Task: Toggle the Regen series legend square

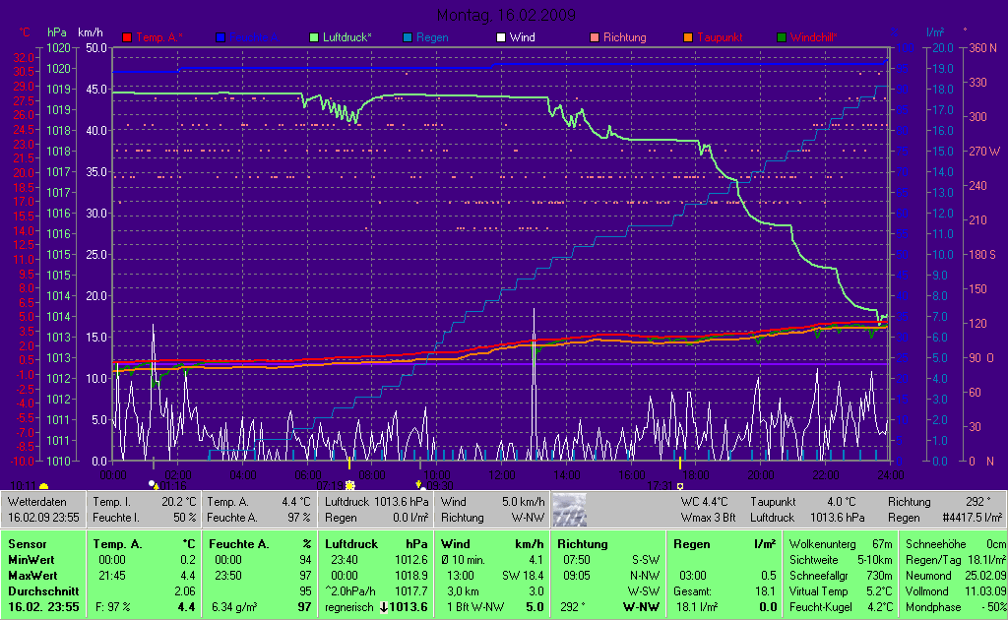Action: tap(409, 37)
